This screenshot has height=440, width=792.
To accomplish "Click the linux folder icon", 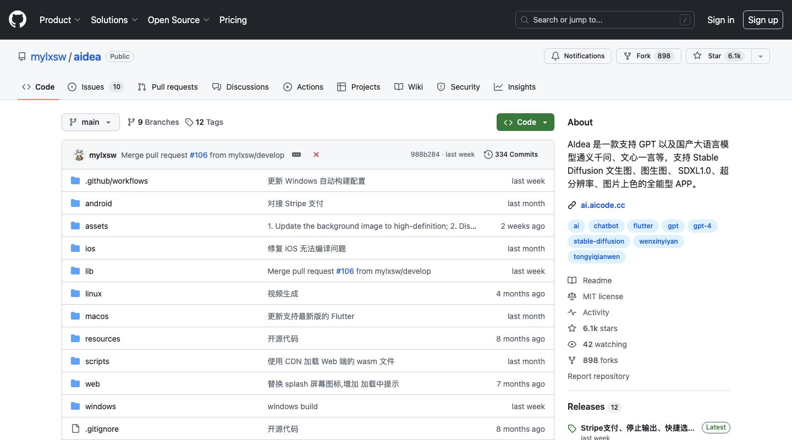I will (75, 294).
